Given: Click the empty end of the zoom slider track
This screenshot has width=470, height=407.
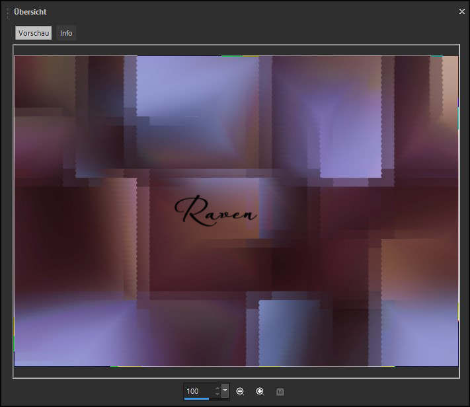Looking at the screenshot, I should point(220,399).
